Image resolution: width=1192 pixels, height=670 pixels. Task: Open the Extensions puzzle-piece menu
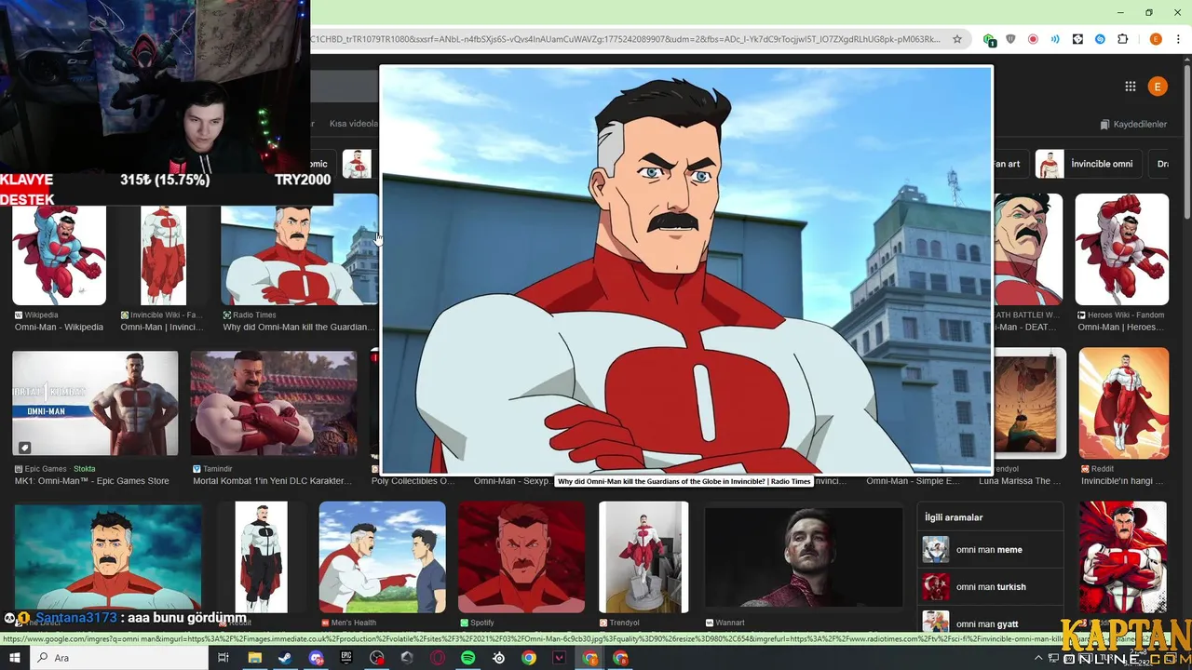pyautogui.click(x=1122, y=39)
